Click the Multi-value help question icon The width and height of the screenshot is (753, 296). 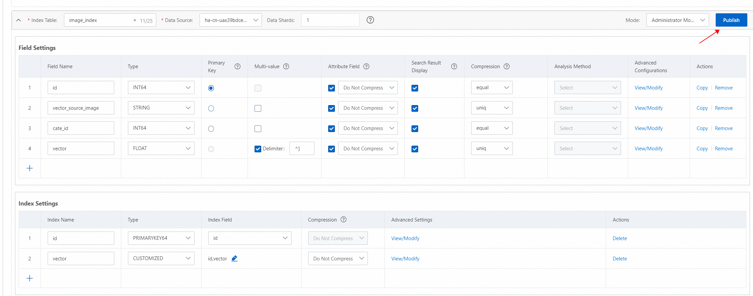[286, 67]
